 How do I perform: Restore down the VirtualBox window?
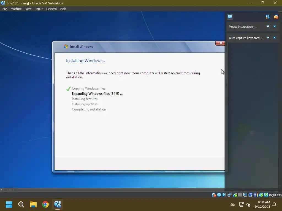coord(262,3)
